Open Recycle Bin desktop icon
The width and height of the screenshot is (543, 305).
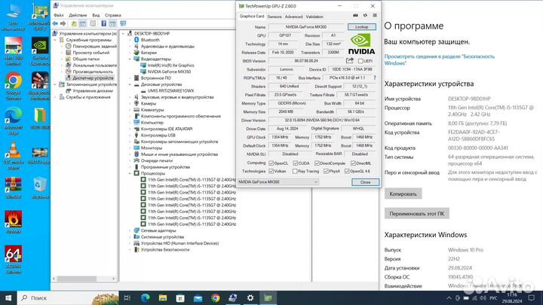coord(40,188)
